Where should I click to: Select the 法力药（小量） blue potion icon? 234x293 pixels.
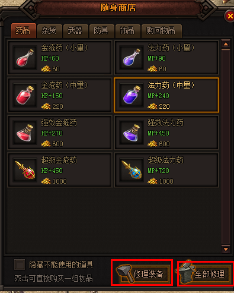point(132,58)
